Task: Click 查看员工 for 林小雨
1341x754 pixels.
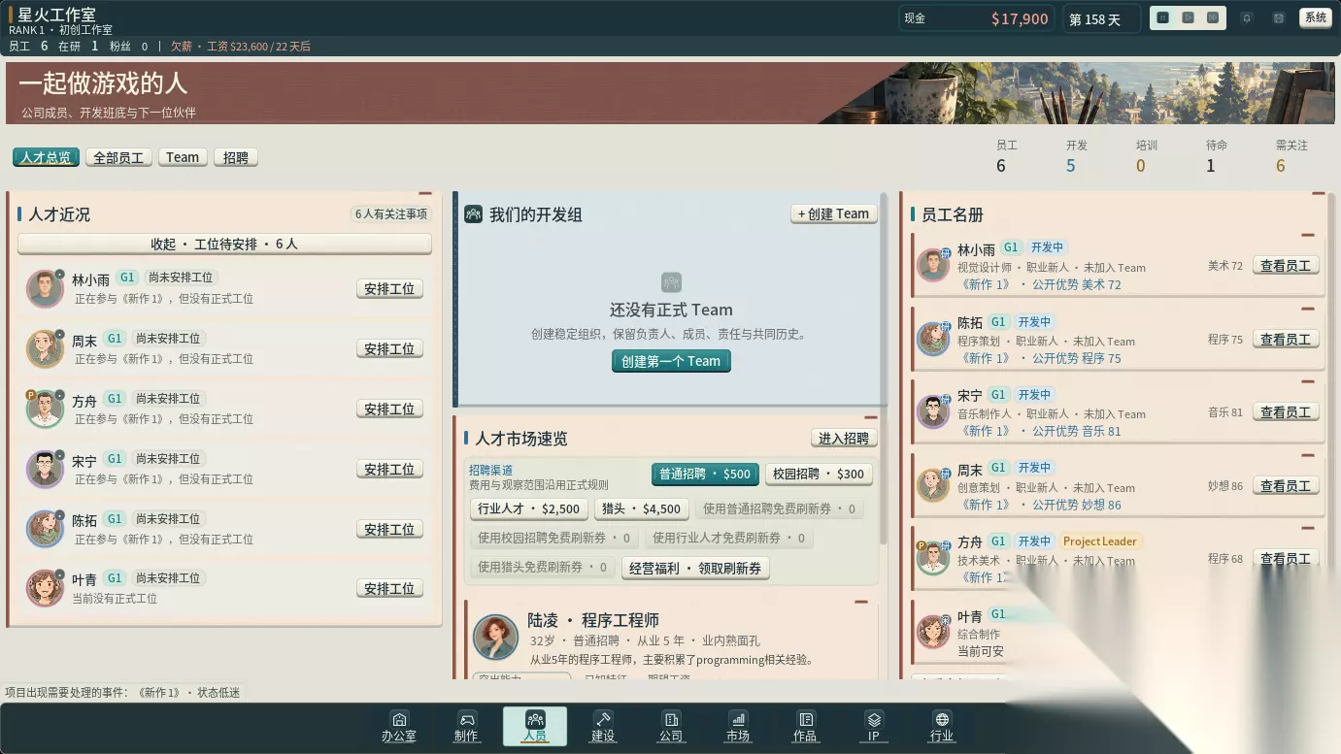Action: pos(1286,265)
